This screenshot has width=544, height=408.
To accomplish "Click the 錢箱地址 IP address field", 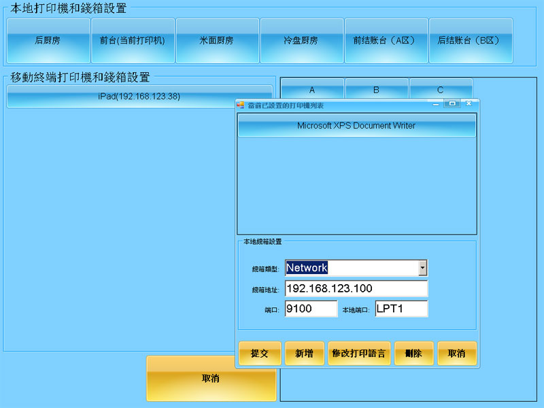I will click(x=356, y=288).
